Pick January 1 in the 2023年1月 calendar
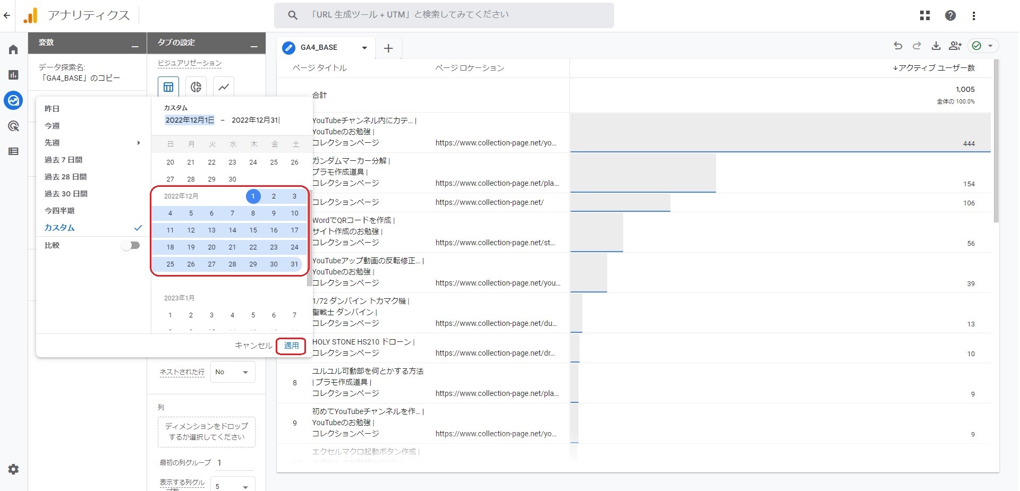The image size is (1020, 491). pyautogui.click(x=170, y=315)
